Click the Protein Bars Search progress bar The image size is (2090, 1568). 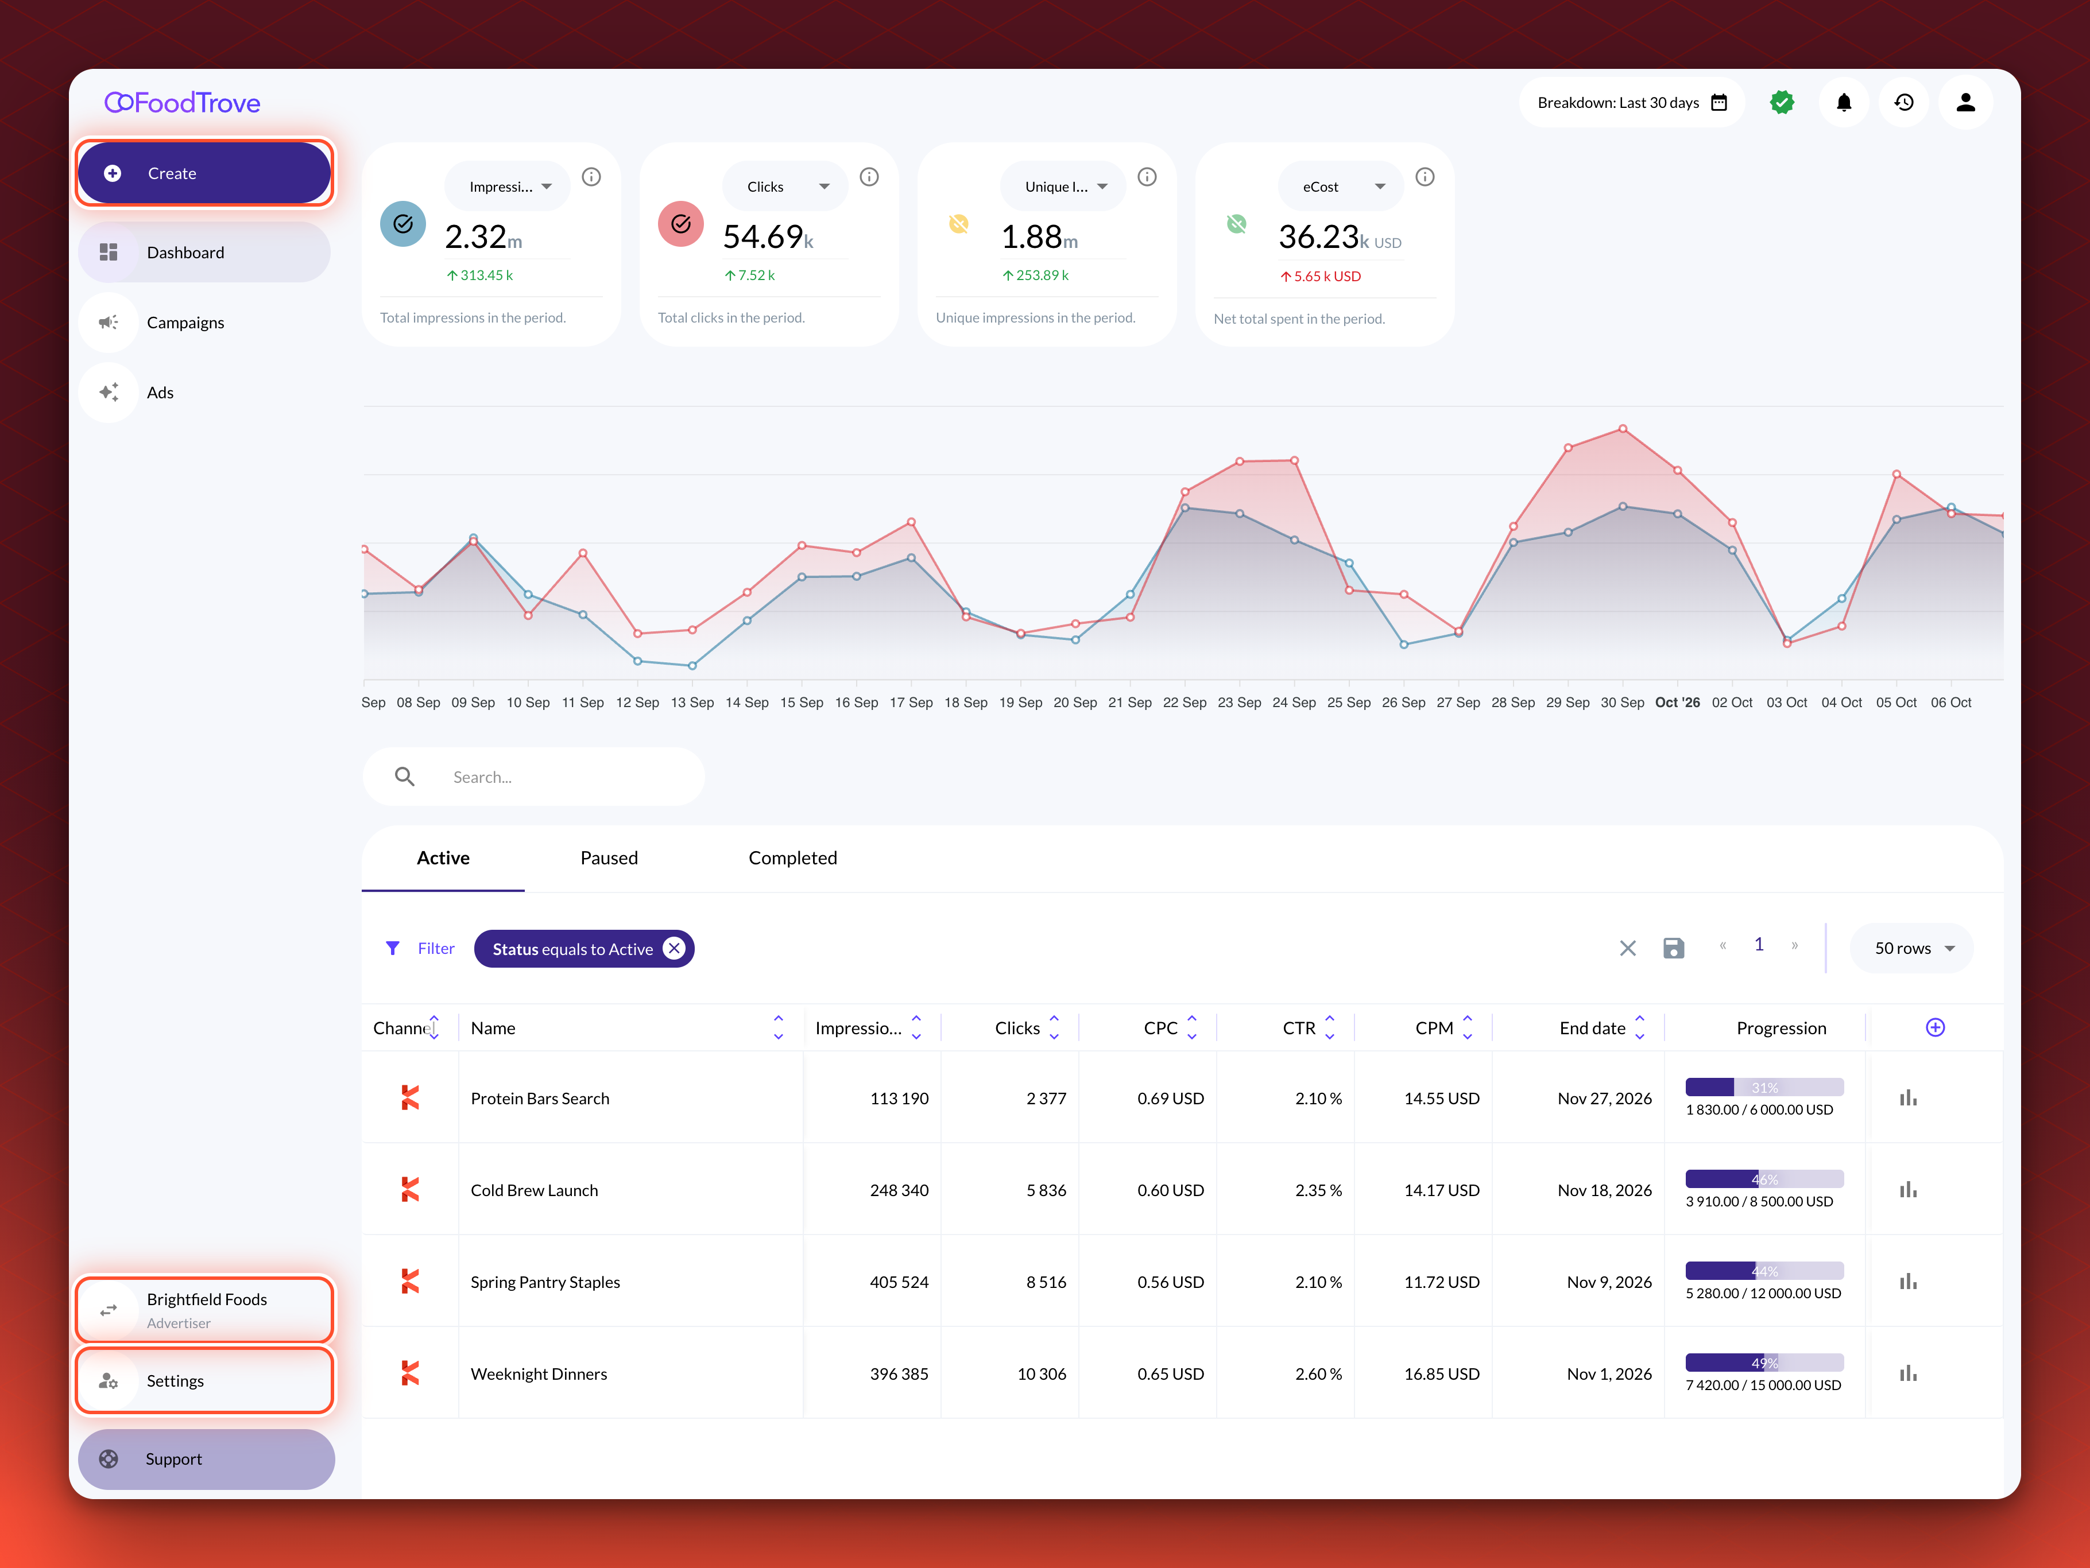point(1764,1087)
